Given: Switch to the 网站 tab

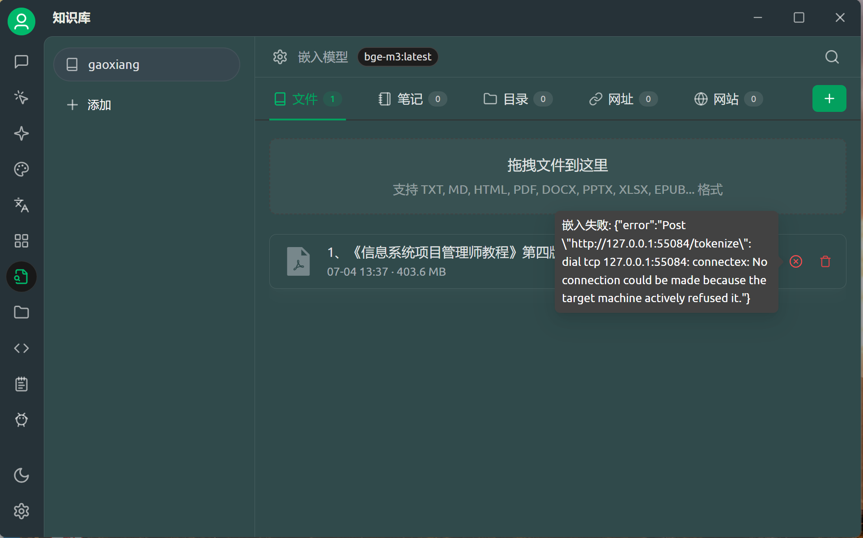Looking at the screenshot, I should tap(728, 99).
